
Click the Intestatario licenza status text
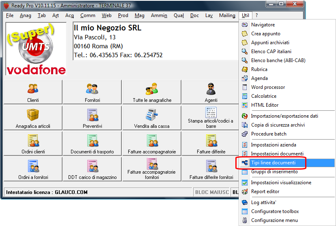tap(47, 192)
